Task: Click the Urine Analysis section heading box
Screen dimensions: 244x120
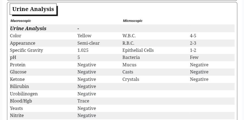Action: tap(33, 9)
